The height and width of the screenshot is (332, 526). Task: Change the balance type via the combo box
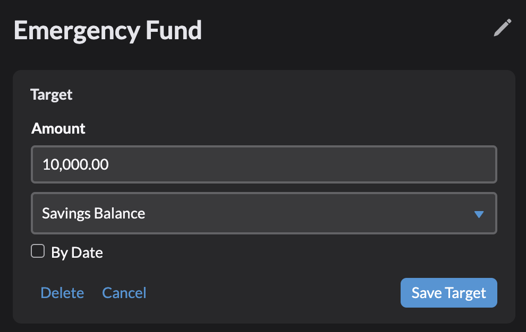click(264, 213)
